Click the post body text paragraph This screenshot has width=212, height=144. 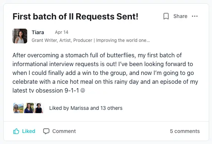click(105, 73)
